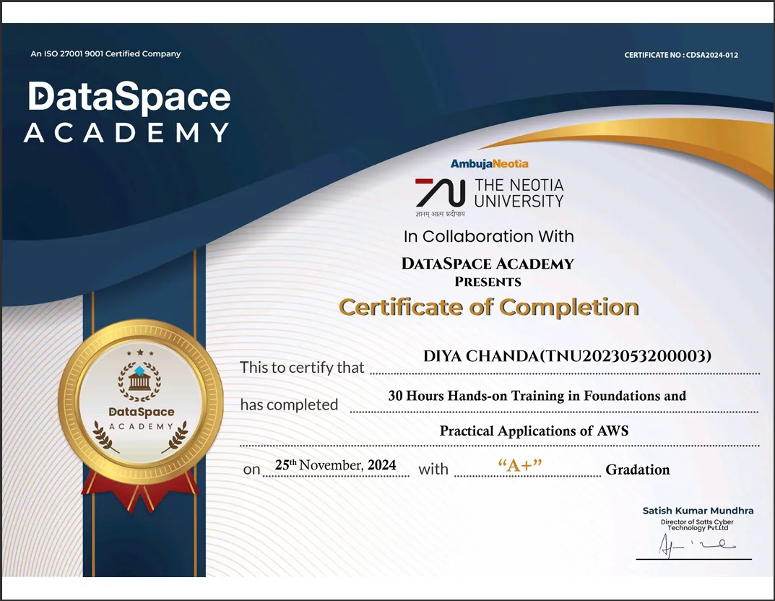Click the word 'Gradation'
The height and width of the screenshot is (601, 775).
[638, 470]
